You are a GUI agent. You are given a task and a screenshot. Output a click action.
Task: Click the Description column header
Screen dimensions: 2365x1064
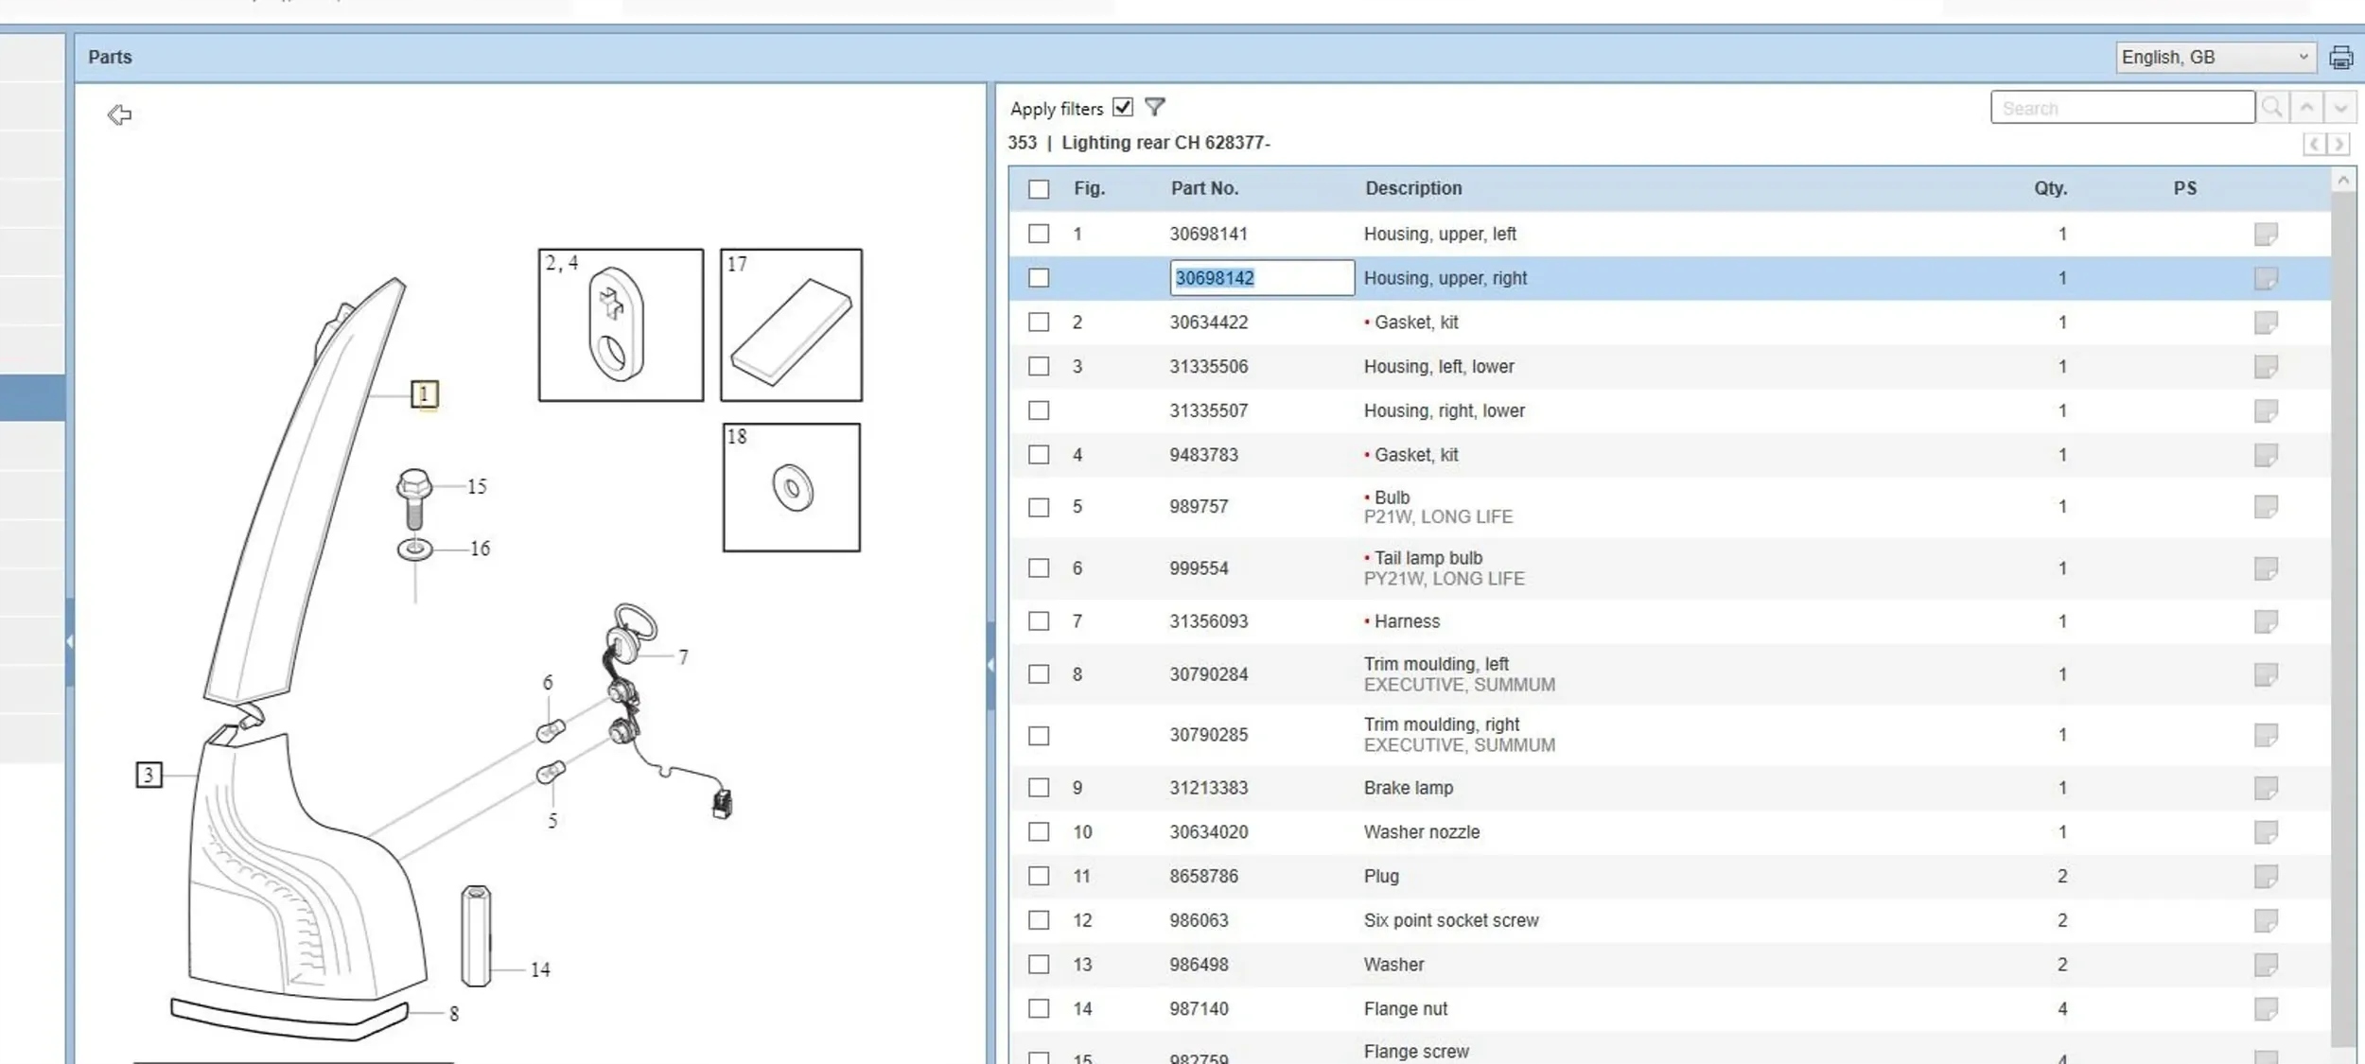tap(1412, 188)
